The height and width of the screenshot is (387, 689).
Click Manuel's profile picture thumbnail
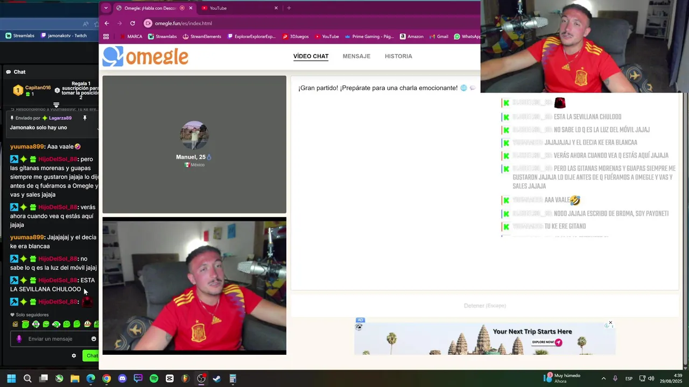(x=194, y=135)
